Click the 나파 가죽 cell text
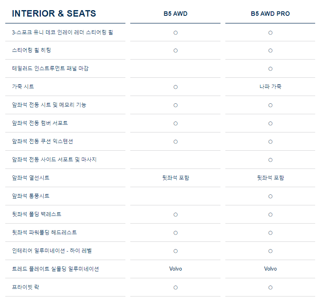This screenshot has height=303, width=320. pos(270,87)
